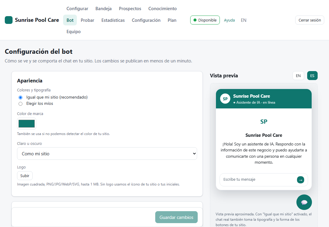Go to the Plan tab
The height and width of the screenshot is (227, 329).
point(172,20)
